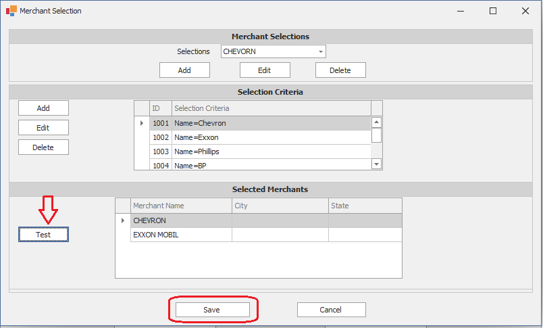Screen dimensions: 543x328
Task: Click row indicator arrow beside CHEVRON
Action: [123, 220]
